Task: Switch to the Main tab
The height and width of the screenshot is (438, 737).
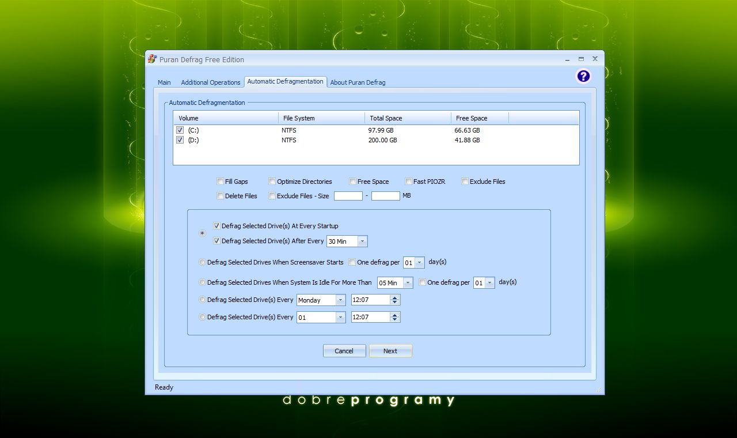Action: point(164,82)
